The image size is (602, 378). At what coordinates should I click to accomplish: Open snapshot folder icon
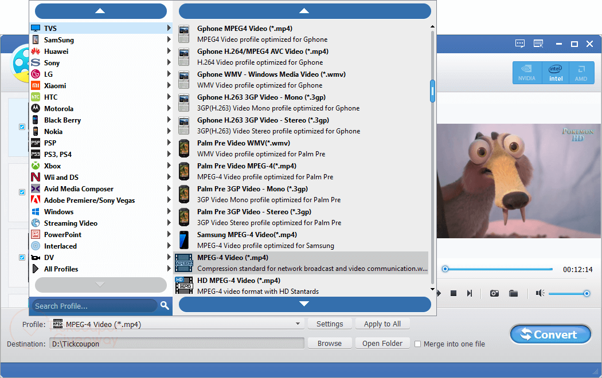pos(513,293)
